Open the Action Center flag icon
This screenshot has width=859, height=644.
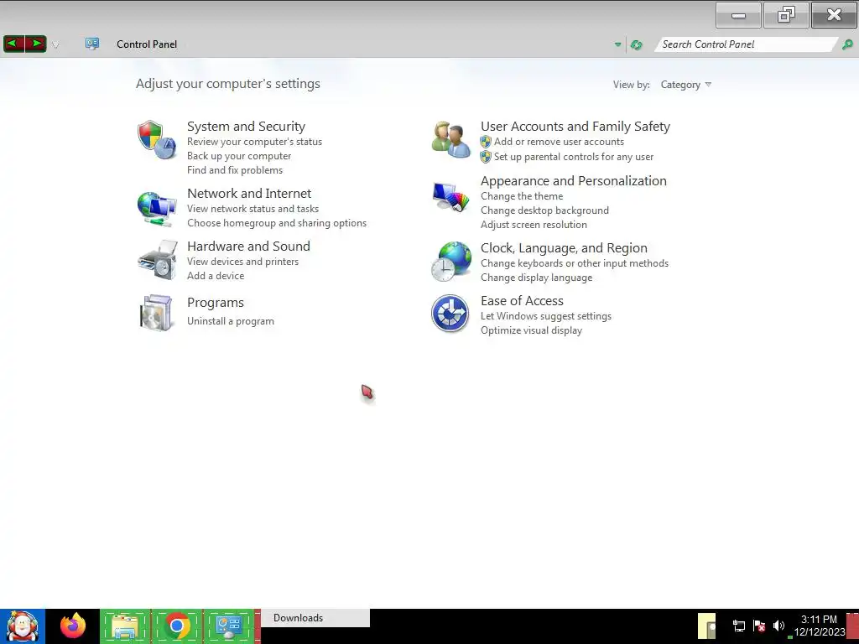pos(758,626)
